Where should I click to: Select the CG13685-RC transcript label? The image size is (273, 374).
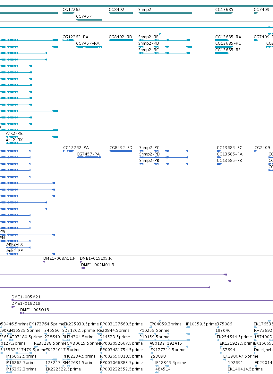tap(228, 43)
